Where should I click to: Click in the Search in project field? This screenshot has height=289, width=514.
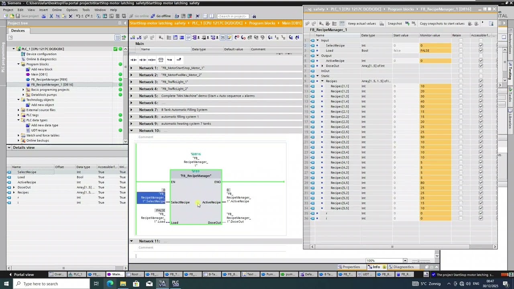233,16
